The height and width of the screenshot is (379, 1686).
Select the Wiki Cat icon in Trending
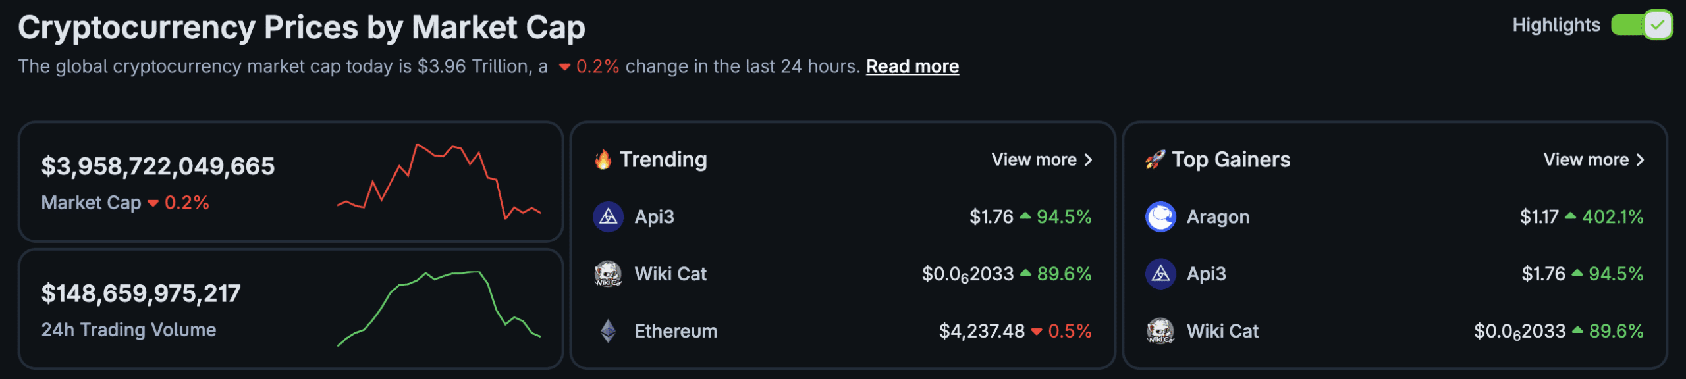coord(609,274)
